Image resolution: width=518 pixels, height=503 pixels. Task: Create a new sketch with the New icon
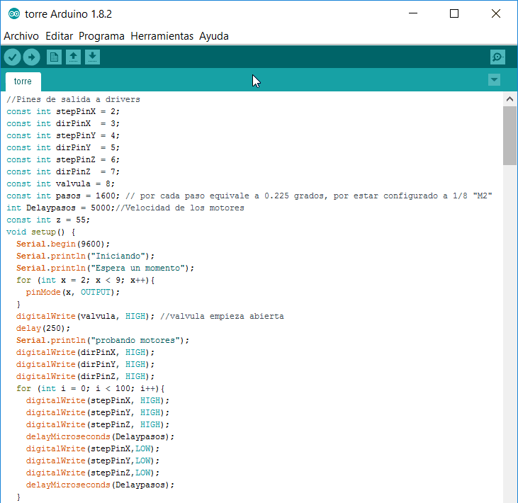(x=54, y=57)
